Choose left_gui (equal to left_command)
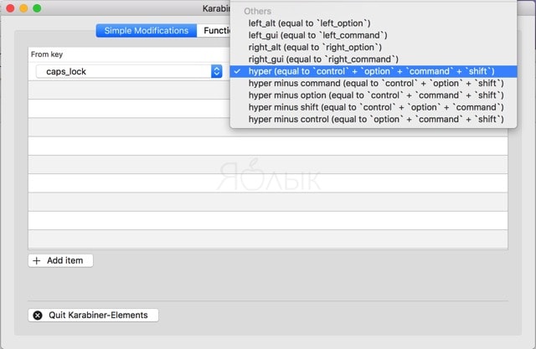 (x=374, y=35)
